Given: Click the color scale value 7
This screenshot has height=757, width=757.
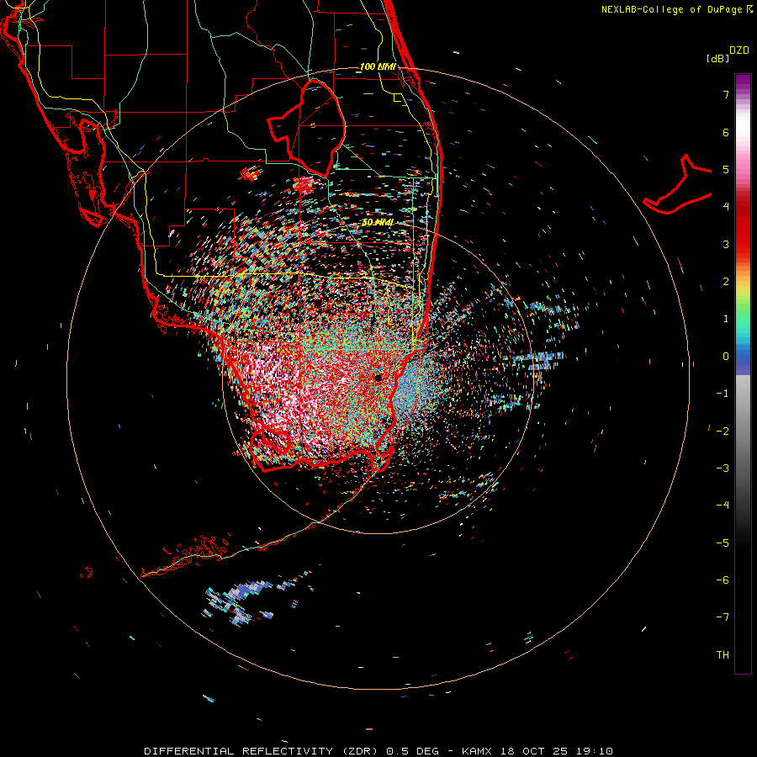Looking at the screenshot, I should 726,94.
